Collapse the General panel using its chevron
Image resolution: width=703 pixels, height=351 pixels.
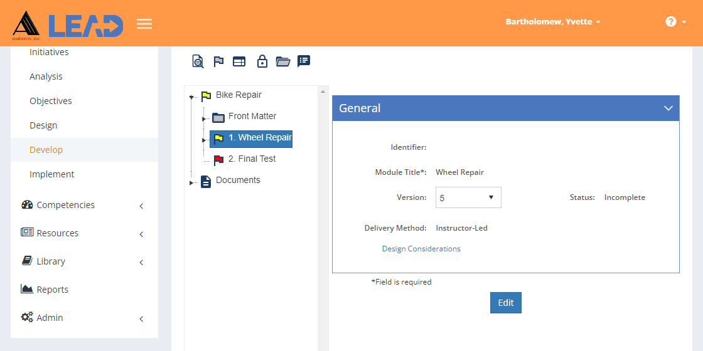click(x=668, y=108)
